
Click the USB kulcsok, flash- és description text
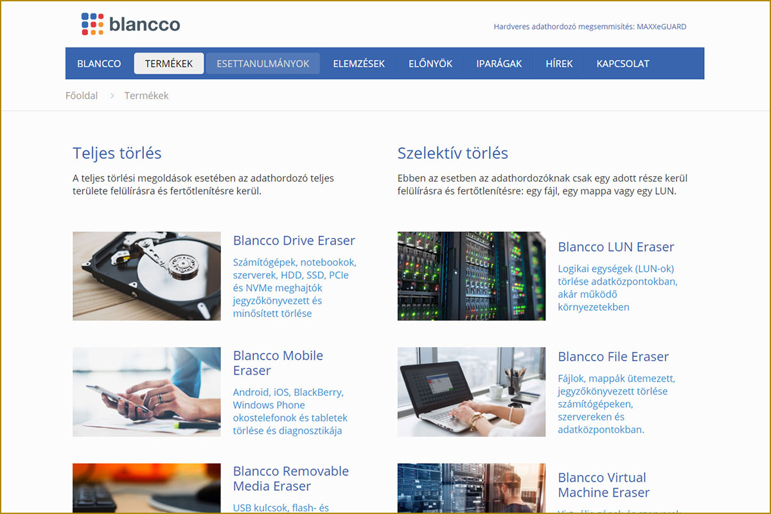coord(281,508)
